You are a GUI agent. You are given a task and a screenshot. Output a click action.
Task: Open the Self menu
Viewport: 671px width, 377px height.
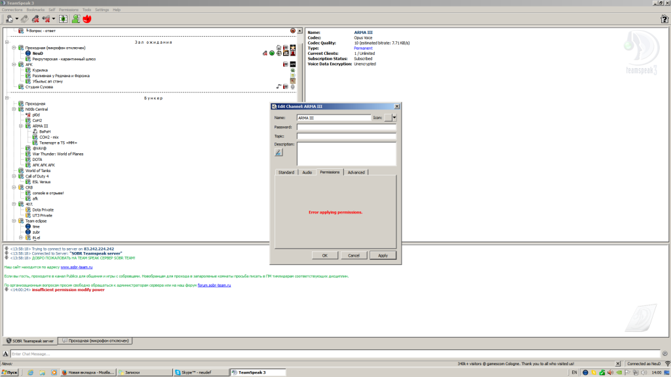[x=52, y=10]
